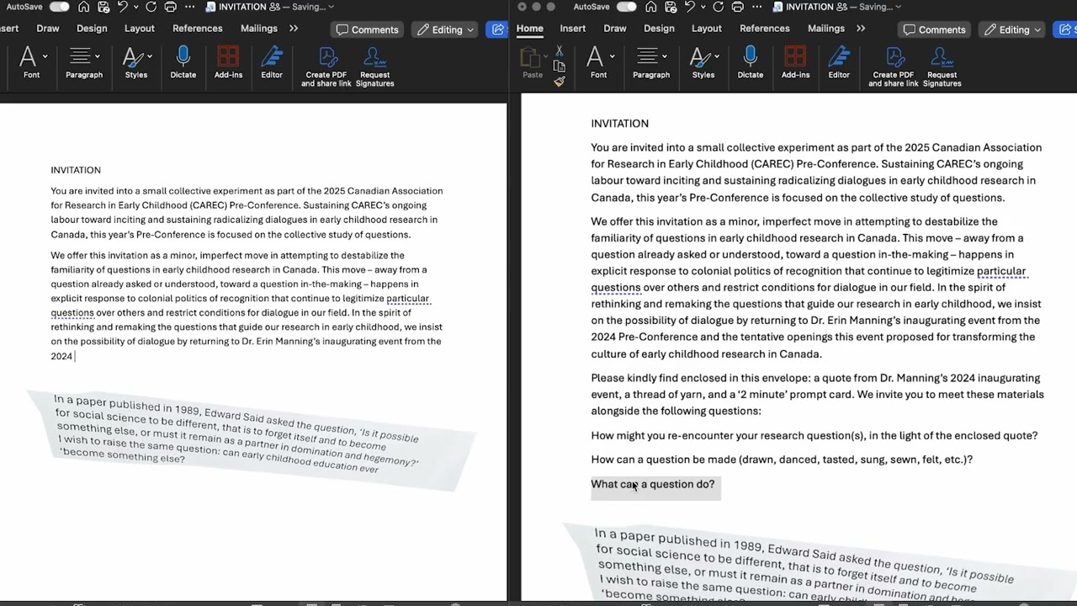The height and width of the screenshot is (606, 1077).
Task: Open Styles group in right window
Action: click(x=703, y=63)
